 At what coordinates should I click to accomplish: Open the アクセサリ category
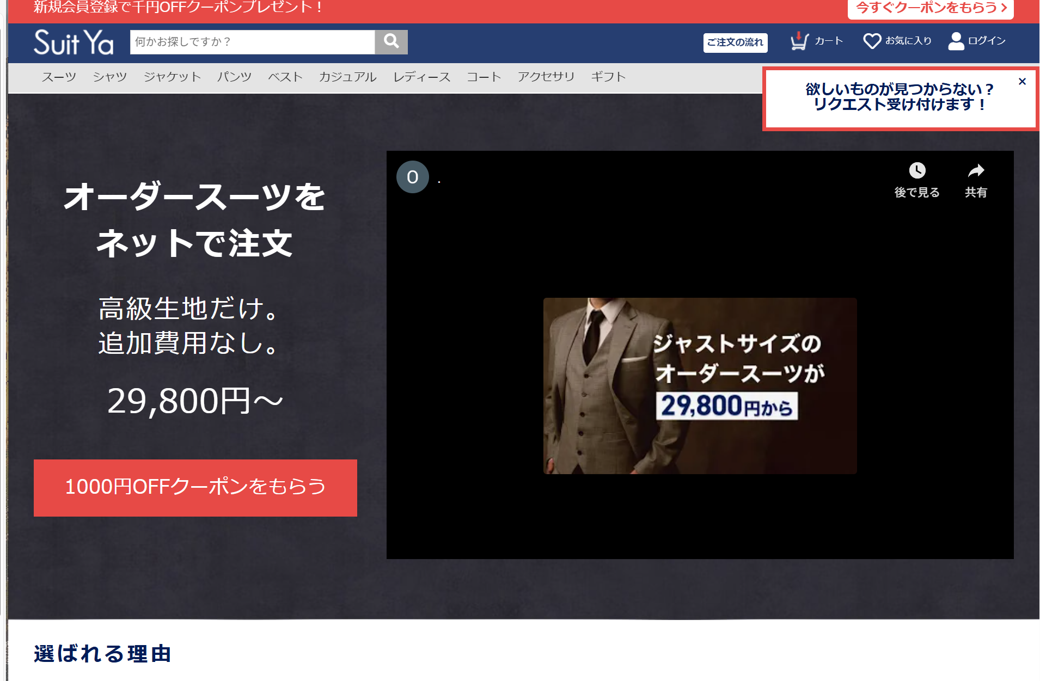coord(546,77)
